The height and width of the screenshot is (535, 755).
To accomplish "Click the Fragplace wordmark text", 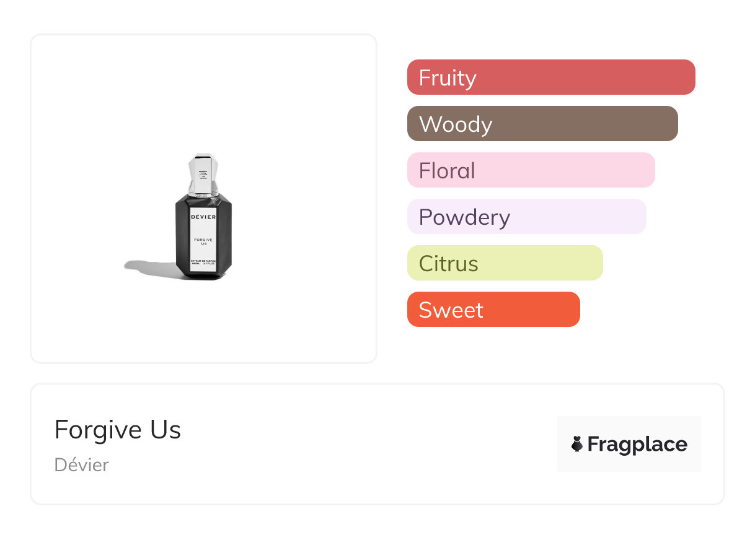I will point(637,444).
